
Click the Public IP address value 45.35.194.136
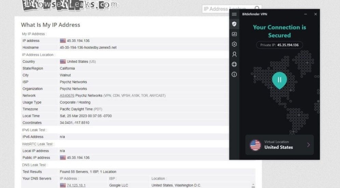(78, 158)
